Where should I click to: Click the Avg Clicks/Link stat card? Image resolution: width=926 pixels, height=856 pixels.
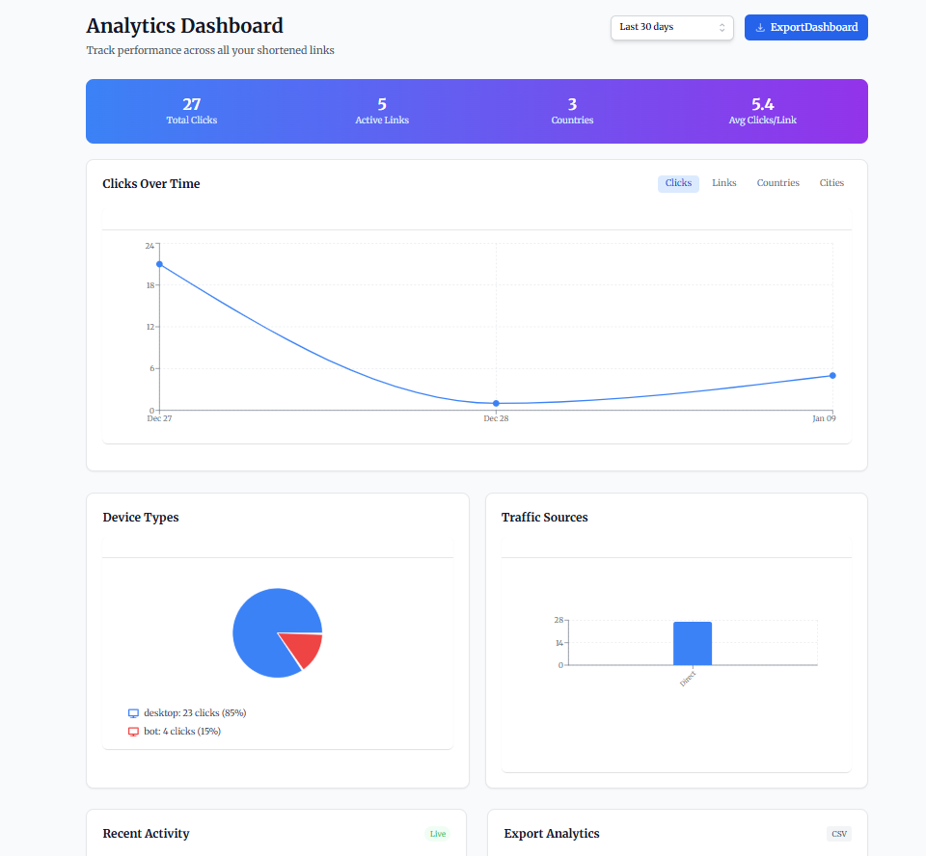[x=762, y=111]
